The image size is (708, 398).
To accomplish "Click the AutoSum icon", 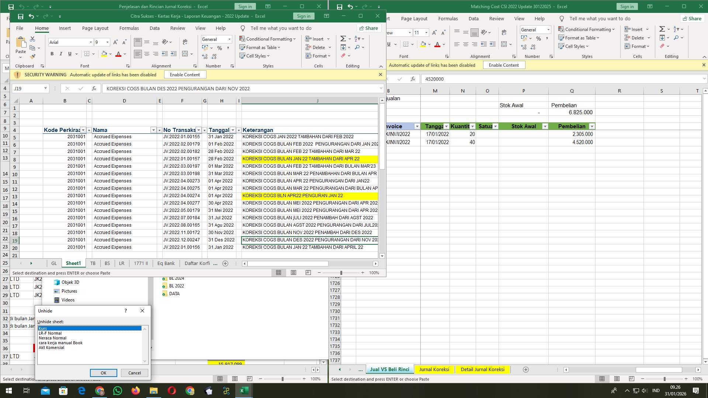I will (343, 38).
